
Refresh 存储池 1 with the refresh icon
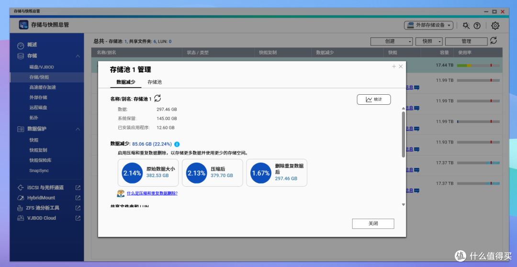[157, 98]
